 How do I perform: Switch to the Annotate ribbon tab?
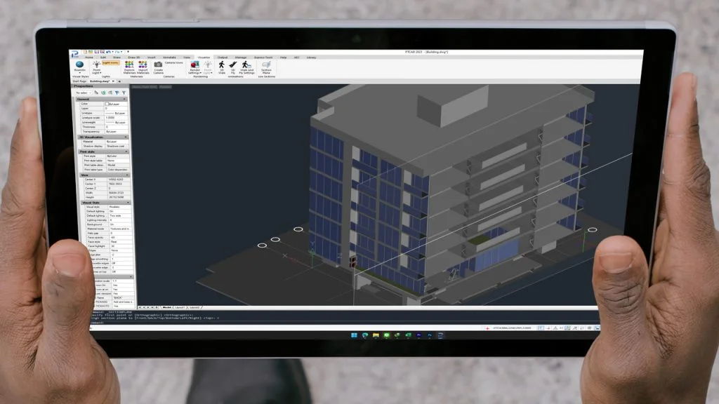[x=170, y=58]
